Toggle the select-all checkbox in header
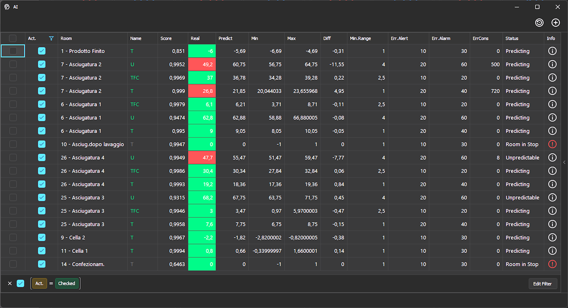568x308 pixels. point(13,38)
